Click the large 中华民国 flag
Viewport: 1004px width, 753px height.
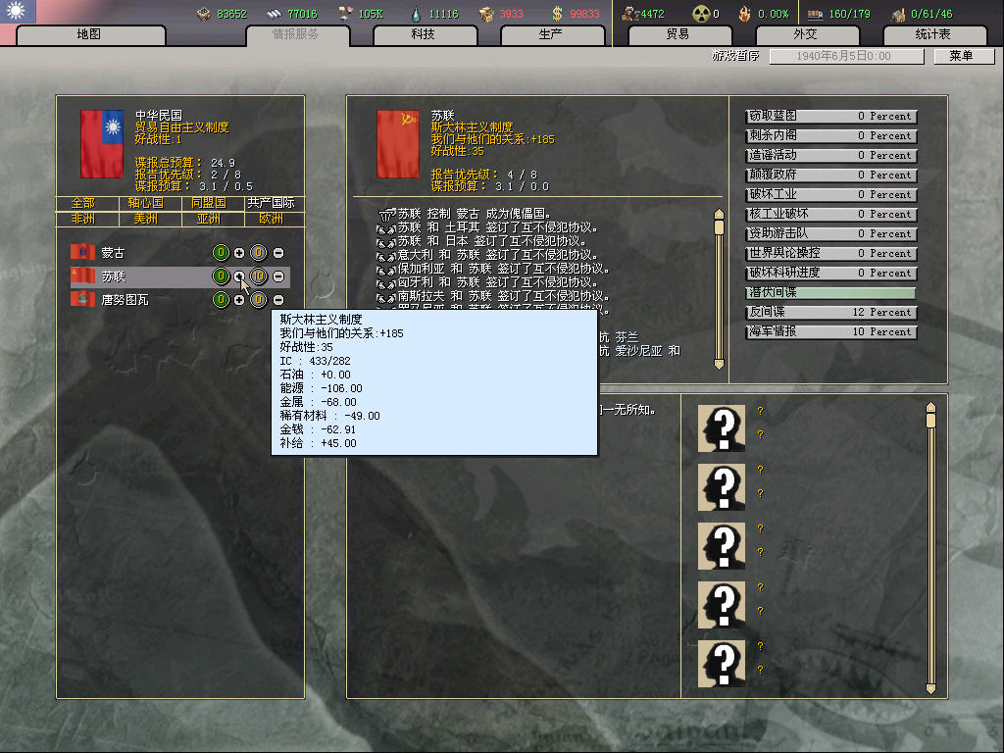pos(102,144)
